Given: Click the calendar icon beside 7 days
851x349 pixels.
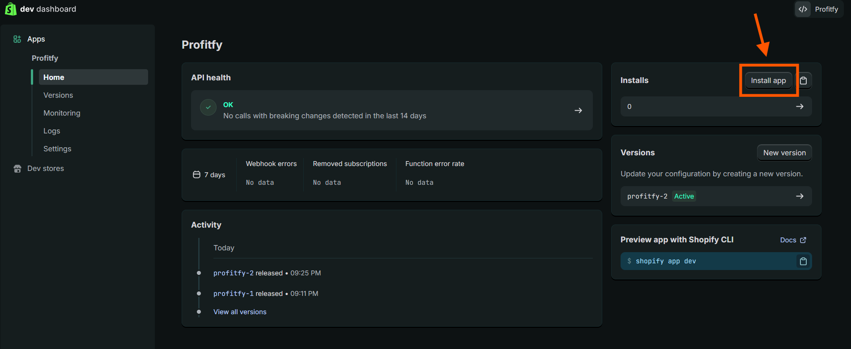Looking at the screenshot, I should [x=196, y=174].
